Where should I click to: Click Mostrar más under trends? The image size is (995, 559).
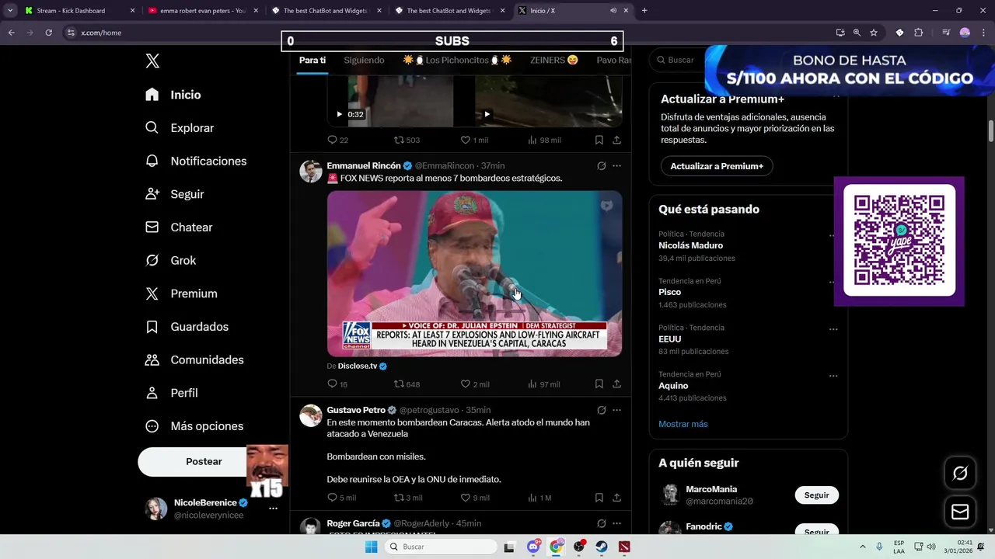click(x=683, y=424)
